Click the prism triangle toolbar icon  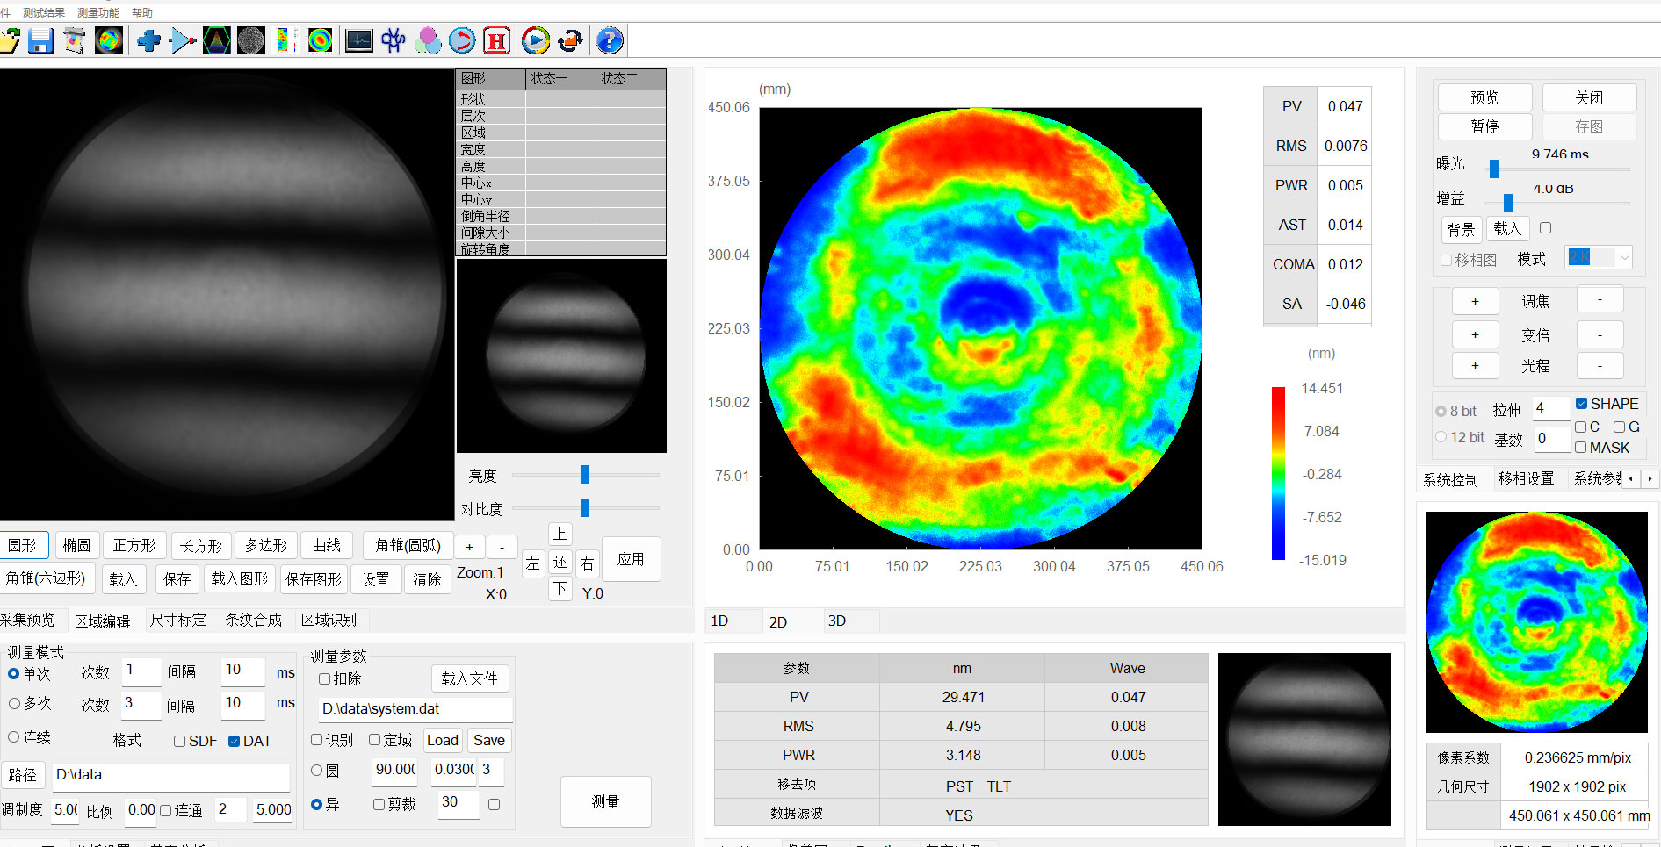coord(216,40)
